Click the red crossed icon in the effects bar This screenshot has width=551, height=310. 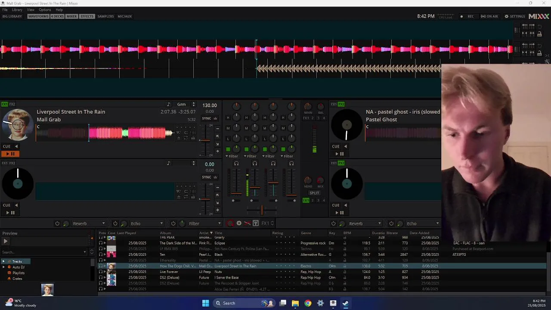247,223
